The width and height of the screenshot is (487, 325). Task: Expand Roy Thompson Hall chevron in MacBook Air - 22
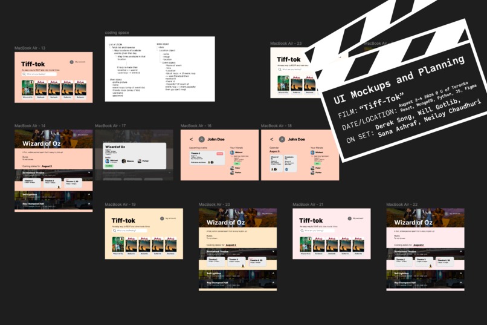[461, 283]
